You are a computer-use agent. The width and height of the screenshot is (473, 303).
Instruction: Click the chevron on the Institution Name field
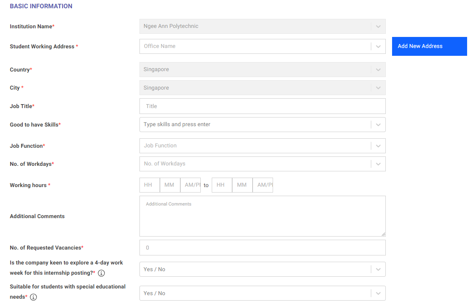(378, 26)
